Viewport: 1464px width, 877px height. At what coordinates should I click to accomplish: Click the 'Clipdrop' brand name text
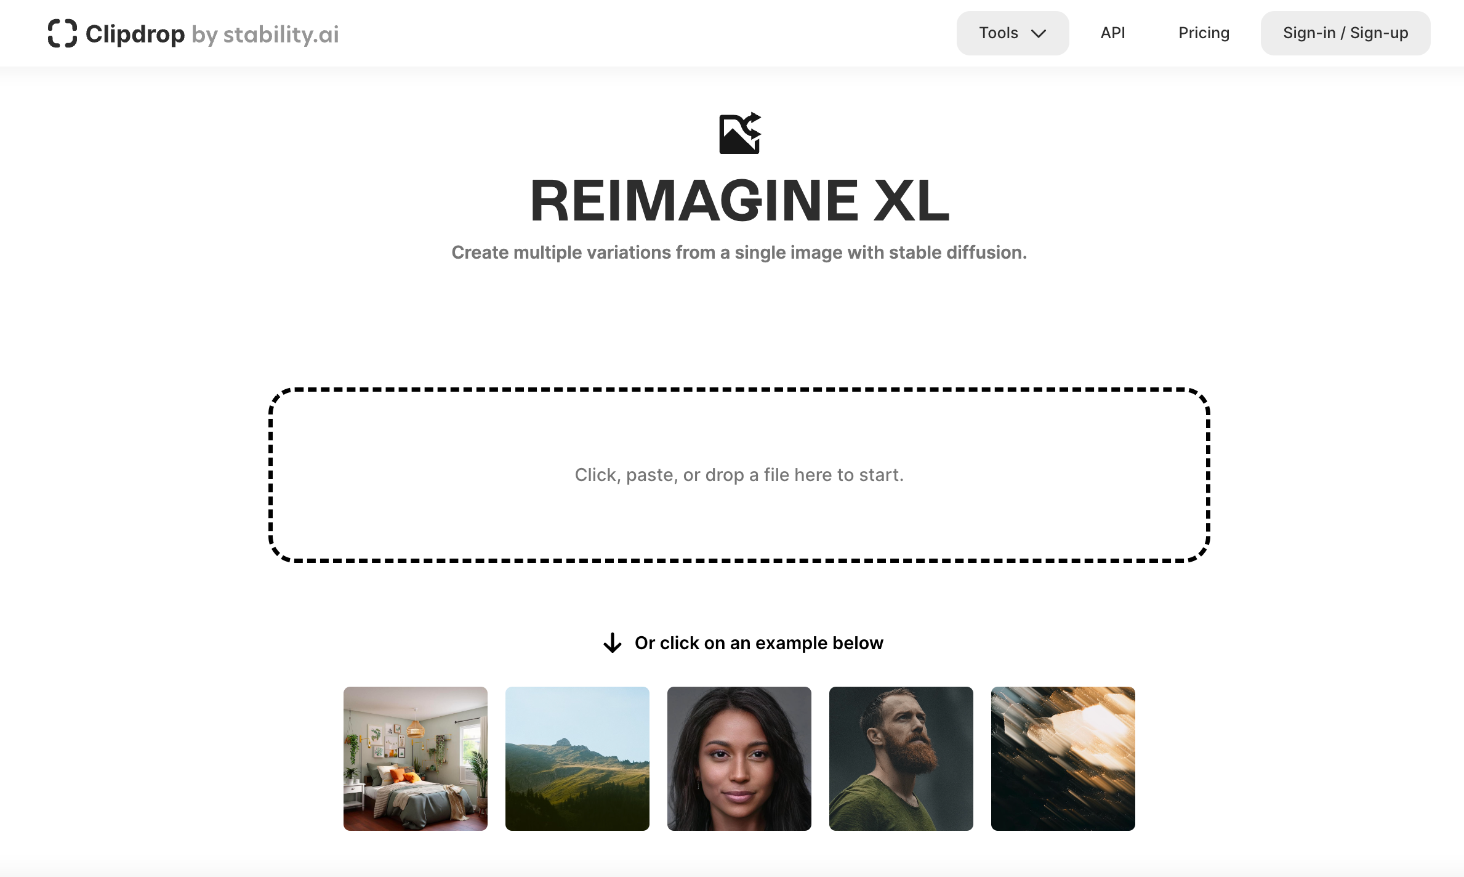(x=135, y=34)
